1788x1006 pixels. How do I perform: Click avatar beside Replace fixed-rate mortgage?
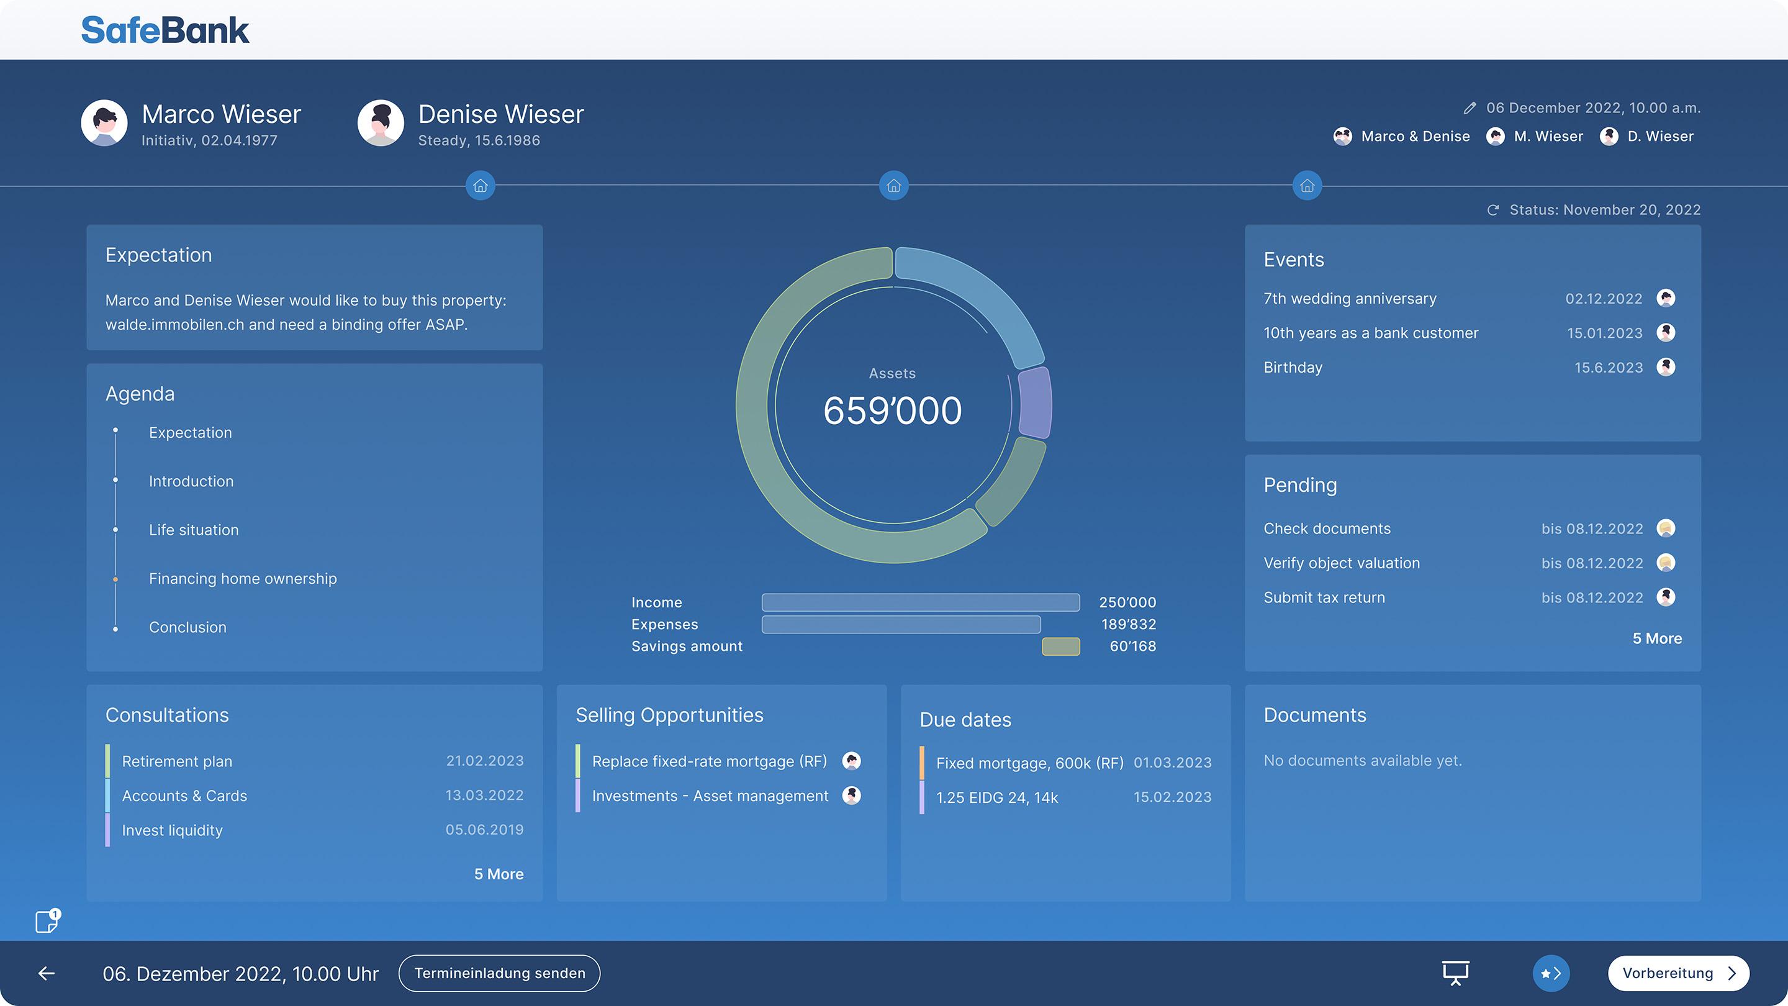[x=852, y=761]
